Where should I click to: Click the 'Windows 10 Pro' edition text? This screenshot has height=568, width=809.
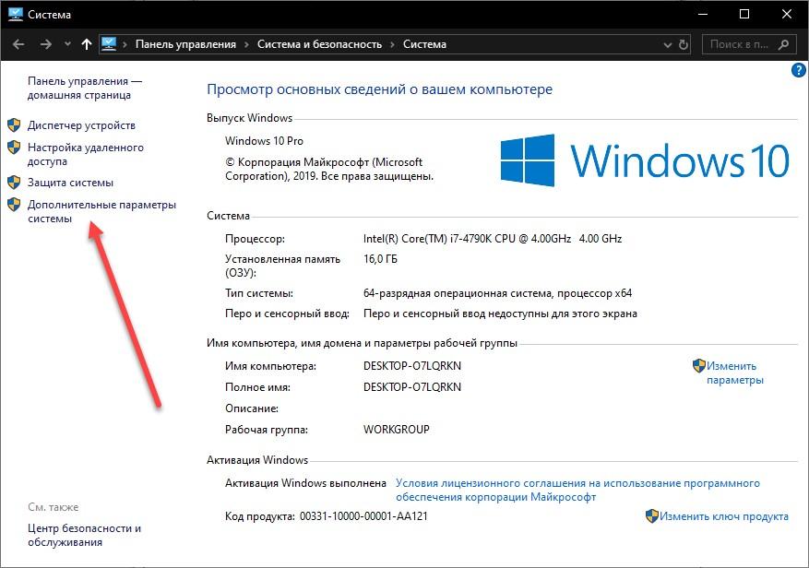tap(264, 141)
